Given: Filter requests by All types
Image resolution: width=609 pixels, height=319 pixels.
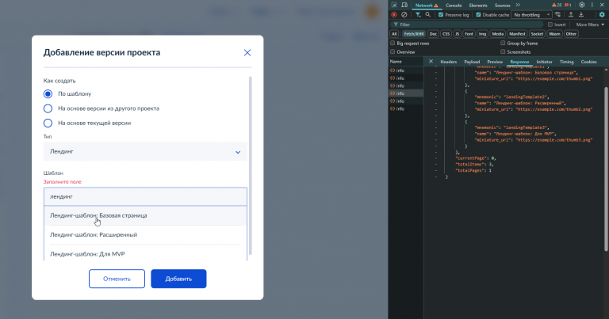Looking at the screenshot, I should (x=394, y=34).
